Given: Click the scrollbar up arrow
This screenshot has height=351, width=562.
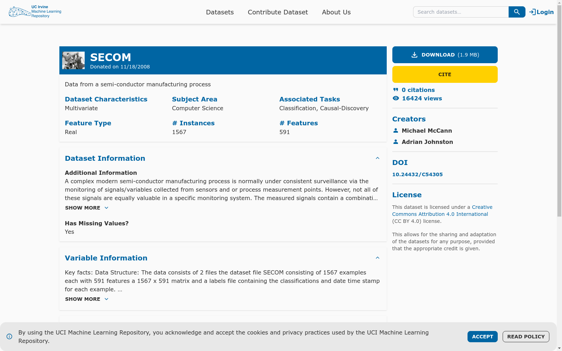Looking at the screenshot, I should tap(559, 2).
